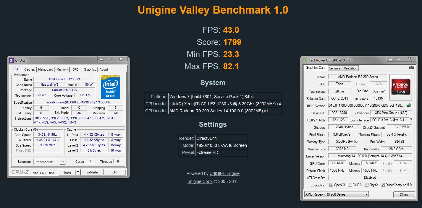Click the Code Name value Haswell-WS

coord(49,84)
